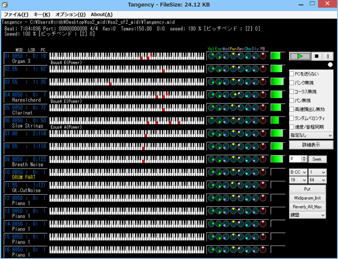Open the ファイル(F) menu
The height and width of the screenshot is (259, 338).
point(16,14)
